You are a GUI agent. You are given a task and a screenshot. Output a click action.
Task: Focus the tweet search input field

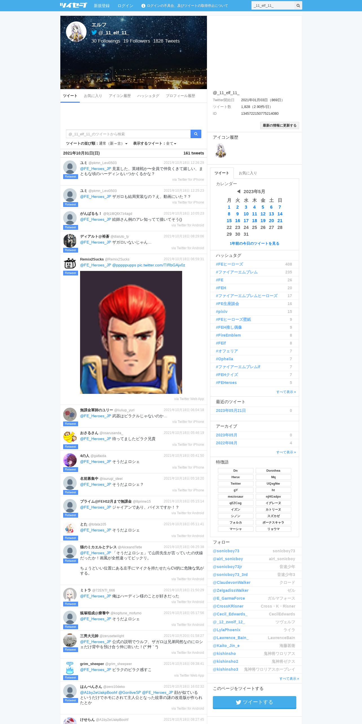click(128, 134)
